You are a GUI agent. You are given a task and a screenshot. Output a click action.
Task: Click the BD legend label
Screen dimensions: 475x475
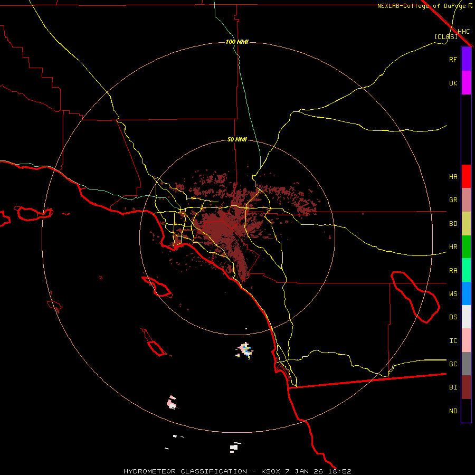pos(453,224)
